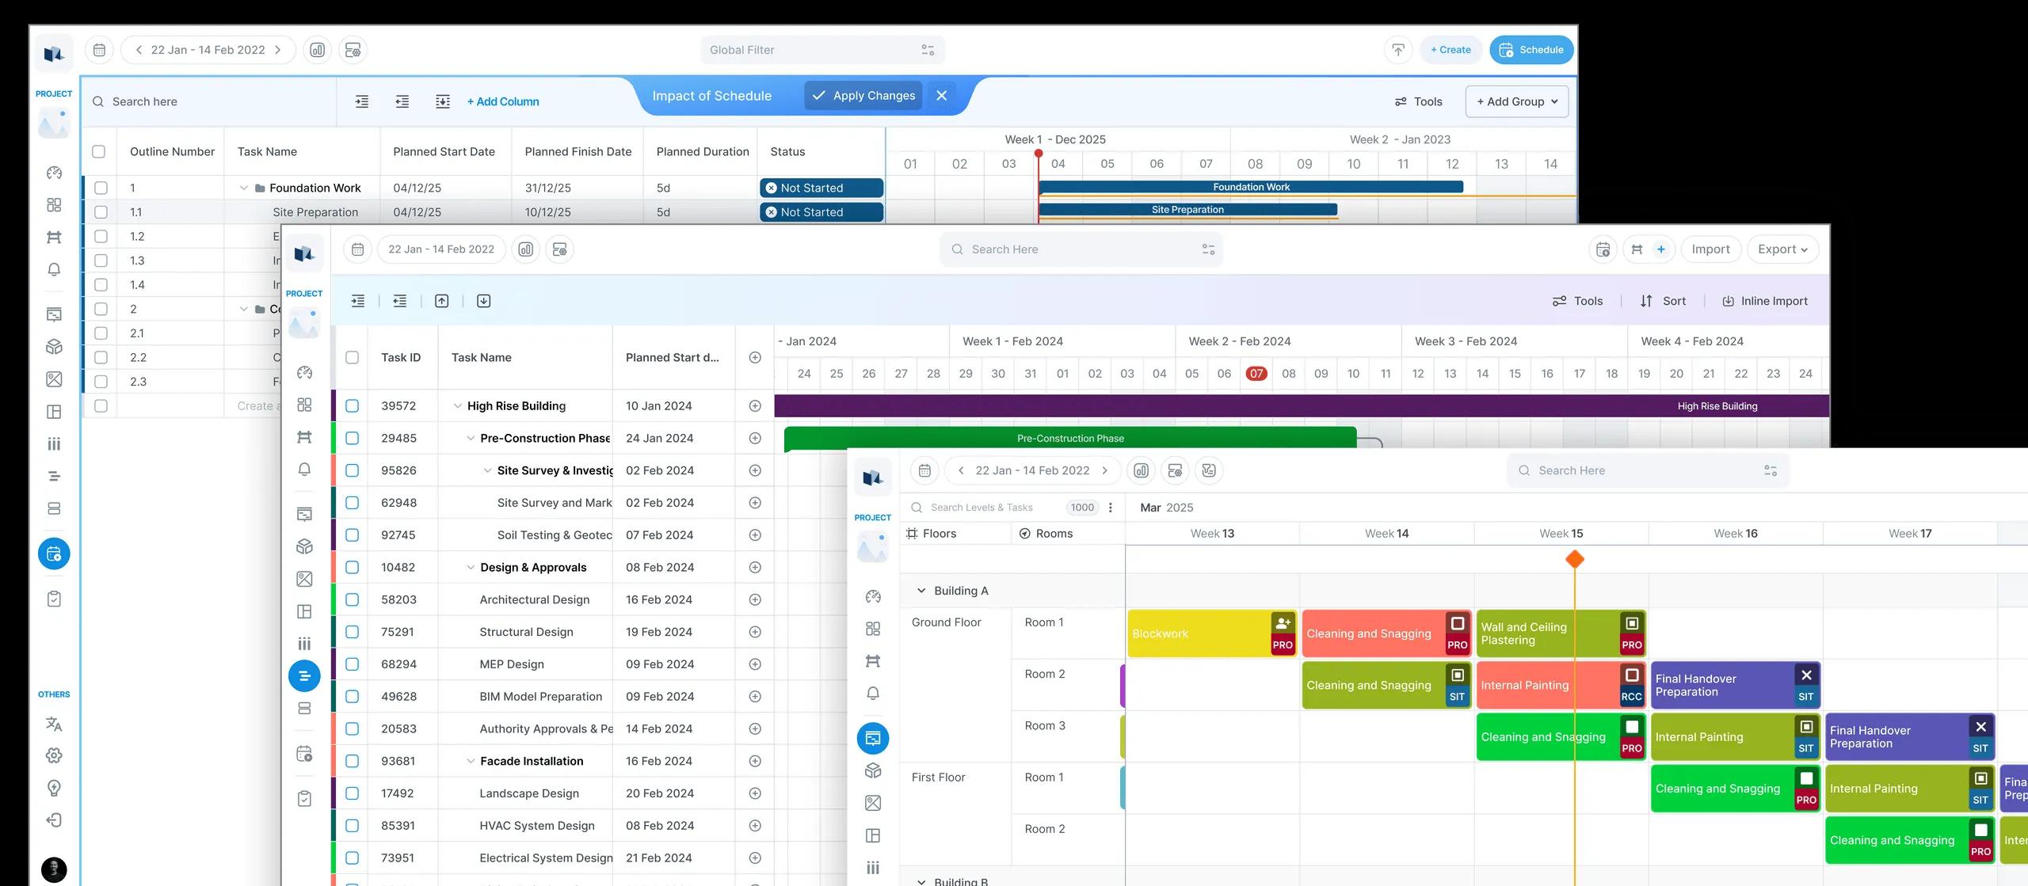Click the chart icon in front window top bar
Image resolution: width=2028 pixels, height=886 pixels.
1141,470
